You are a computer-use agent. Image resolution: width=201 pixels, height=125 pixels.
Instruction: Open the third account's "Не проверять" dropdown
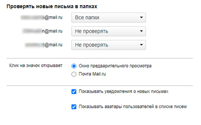[x=108, y=45]
